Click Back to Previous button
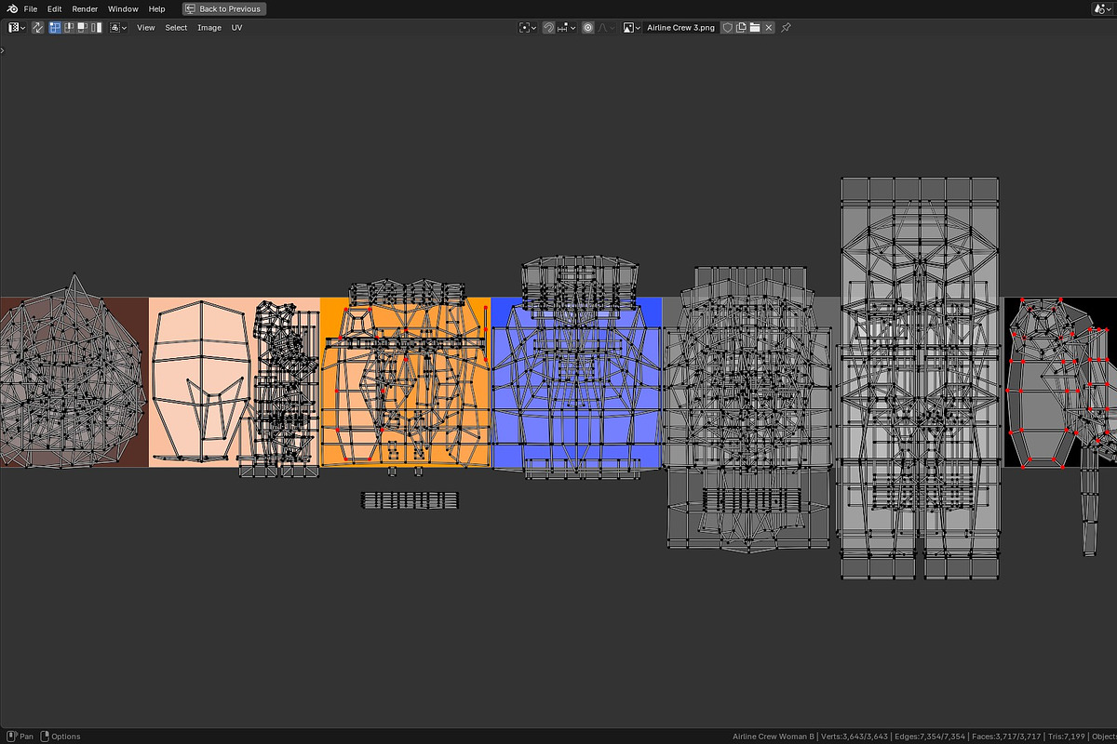Image resolution: width=1117 pixels, height=744 pixels. click(x=223, y=8)
